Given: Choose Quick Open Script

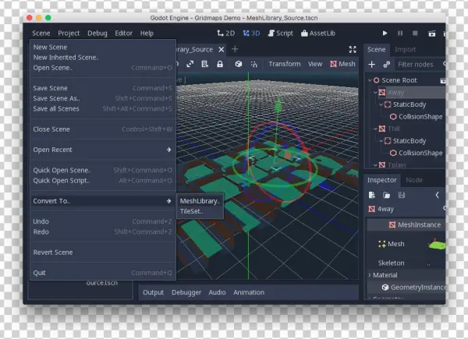Looking at the screenshot, I should coord(103,181).
